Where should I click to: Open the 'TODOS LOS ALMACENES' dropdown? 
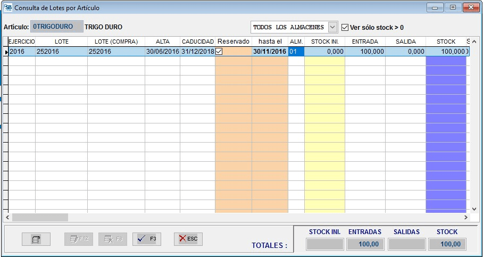(332, 27)
